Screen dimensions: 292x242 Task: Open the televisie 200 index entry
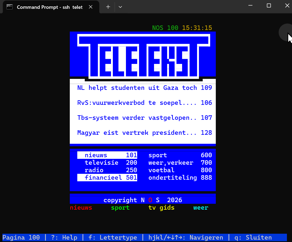111,163
